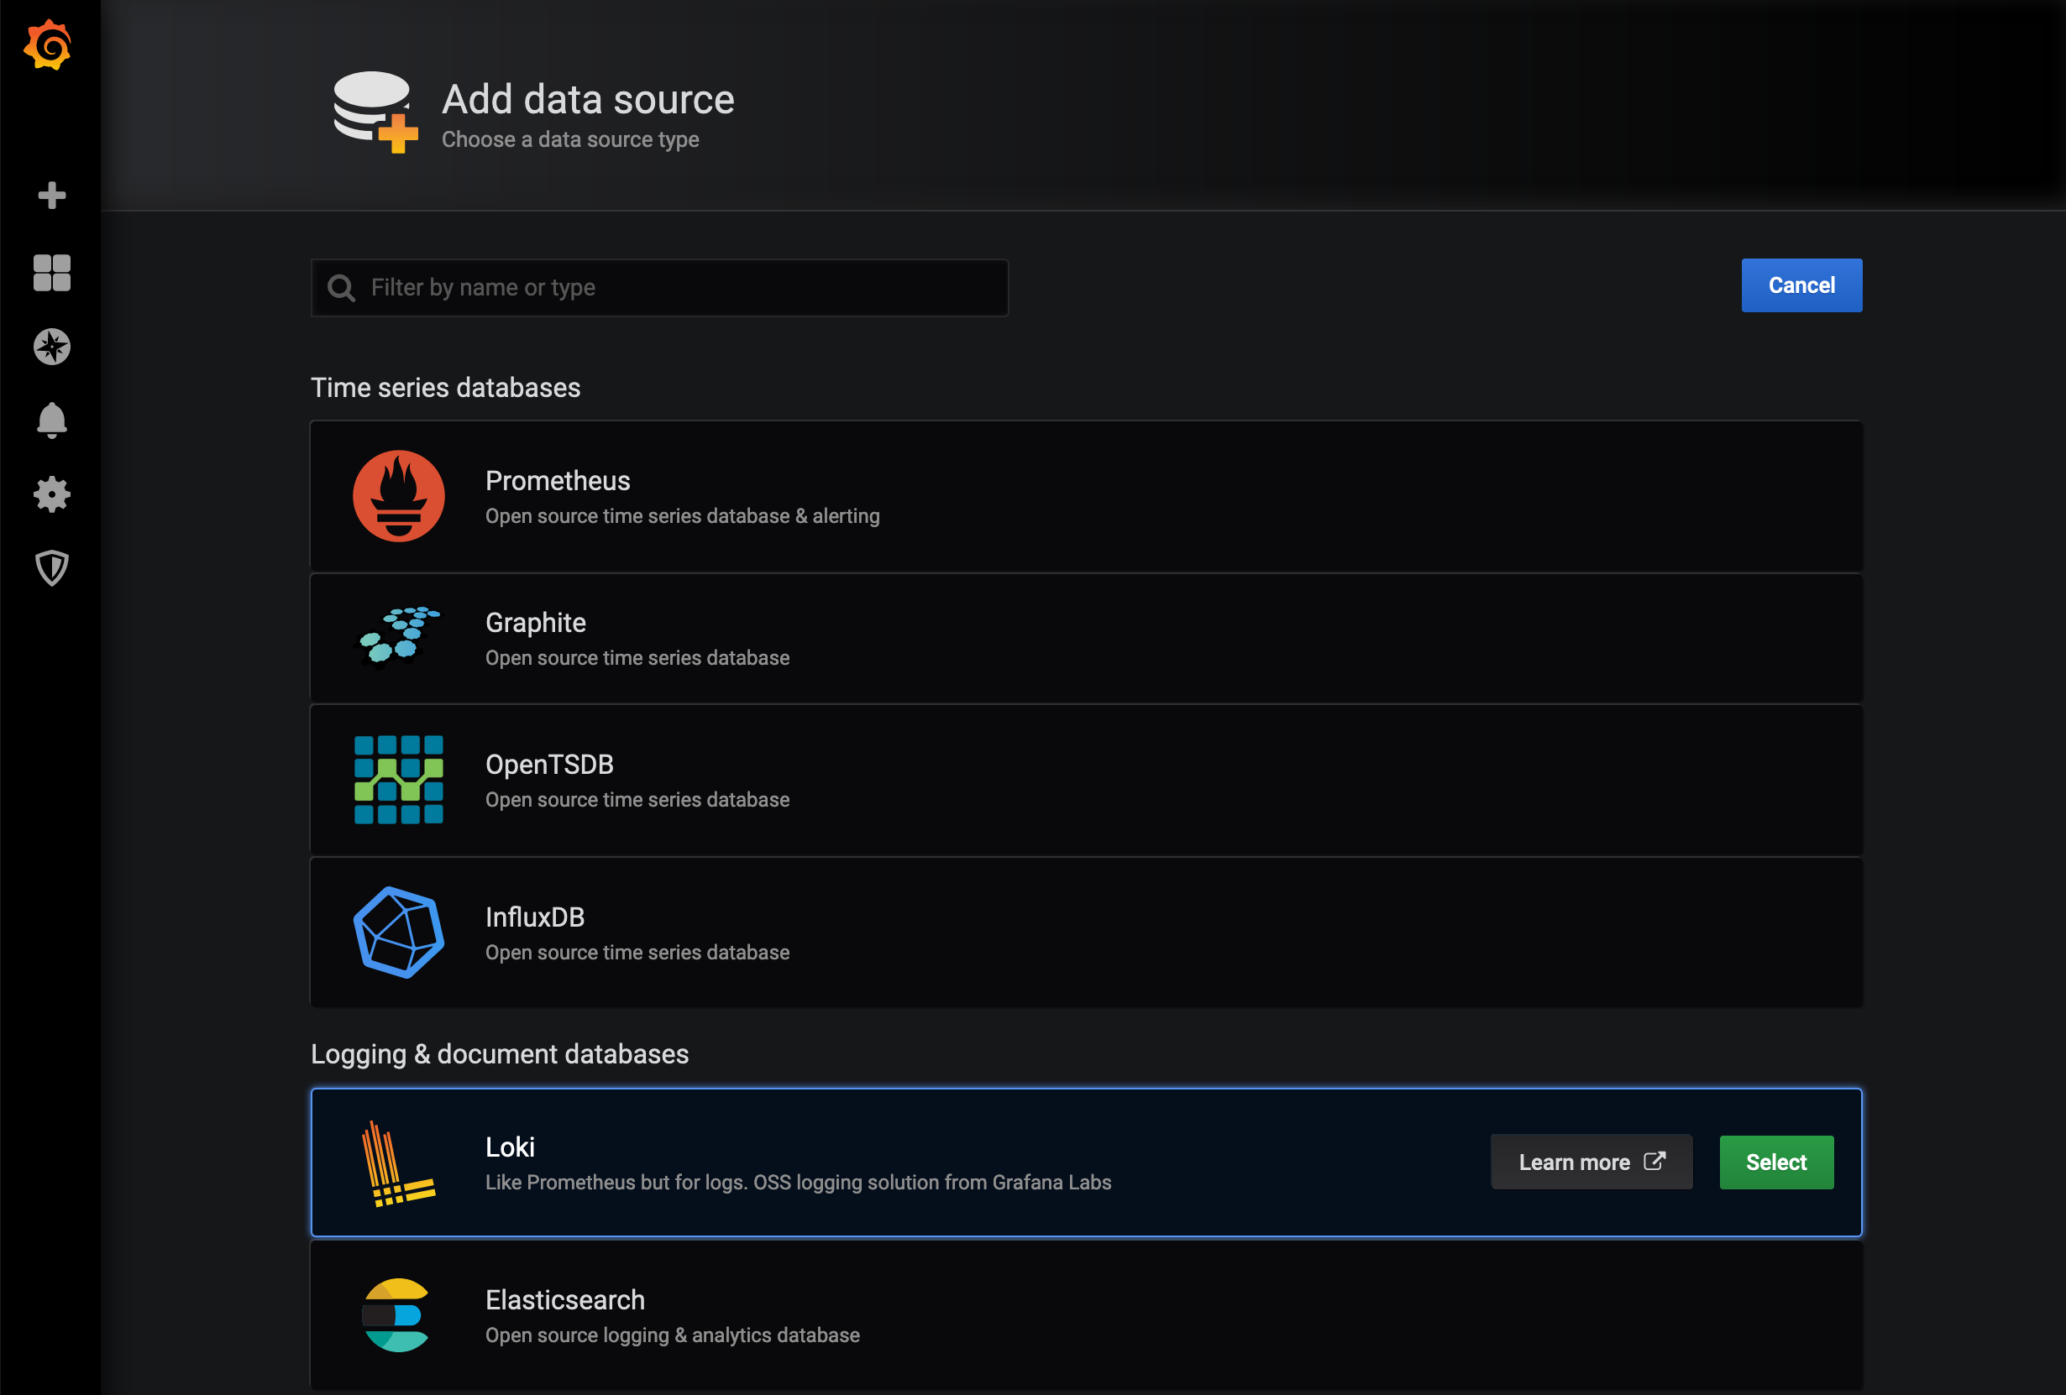
Task: Choose the InfluxDB data source name
Action: point(534,917)
